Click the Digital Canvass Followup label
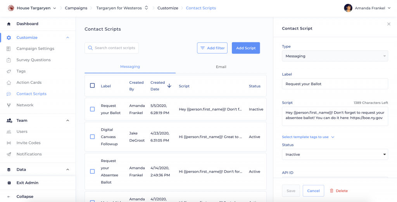This screenshot has width=397, height=202. pyautogui.click(x=109, y=137)
